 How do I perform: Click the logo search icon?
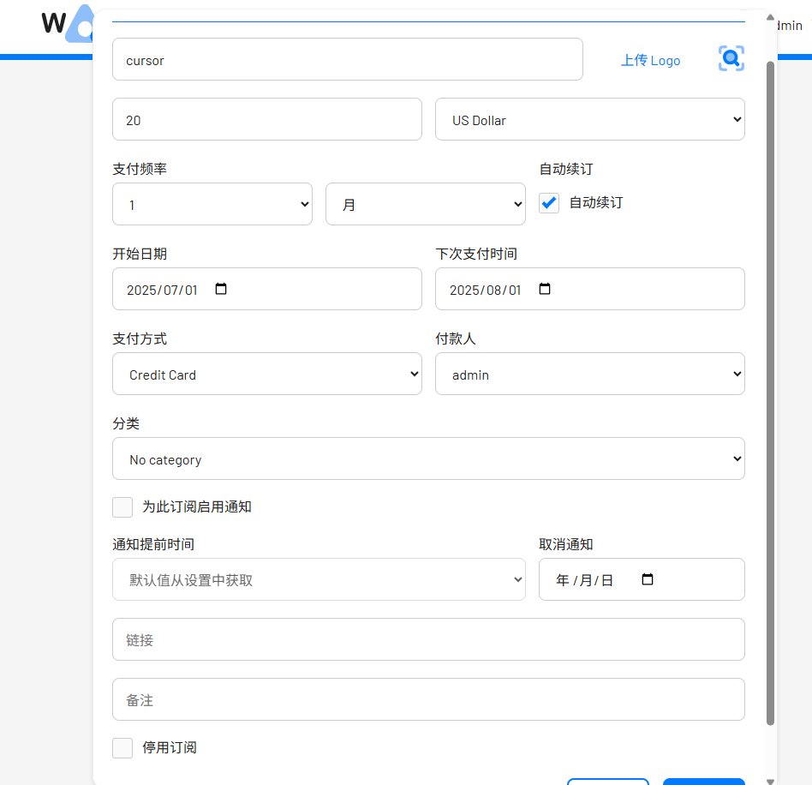(731, 58)
